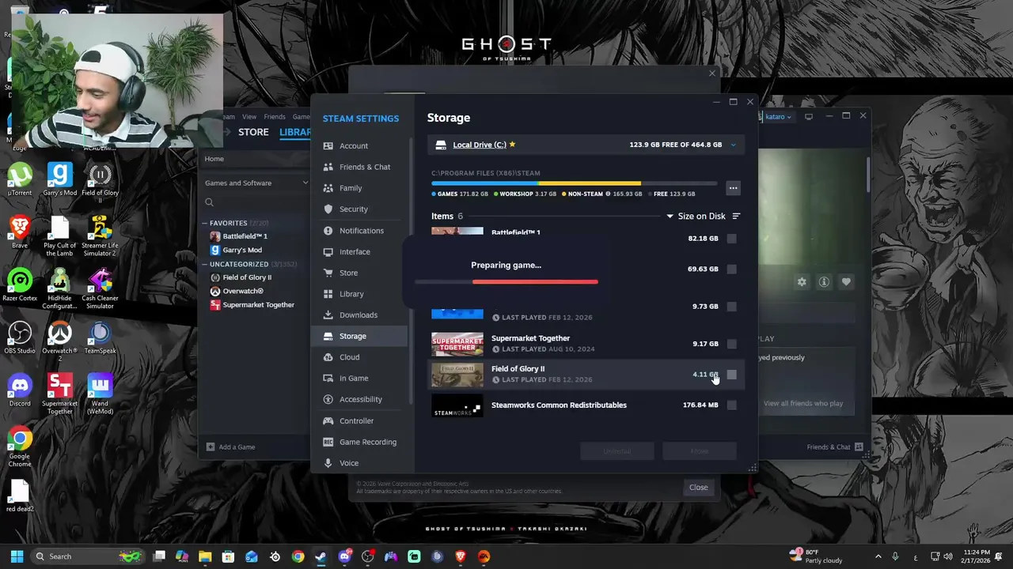
Task: Toggle the sort order icon beside Size on Disk
Action: point(736,216)
